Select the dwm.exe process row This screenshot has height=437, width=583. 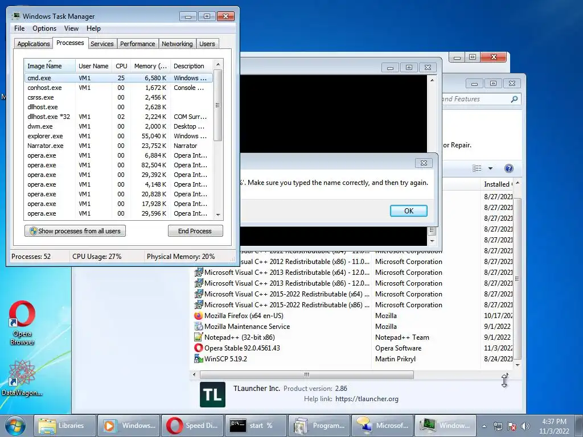[x=118, y=126]
